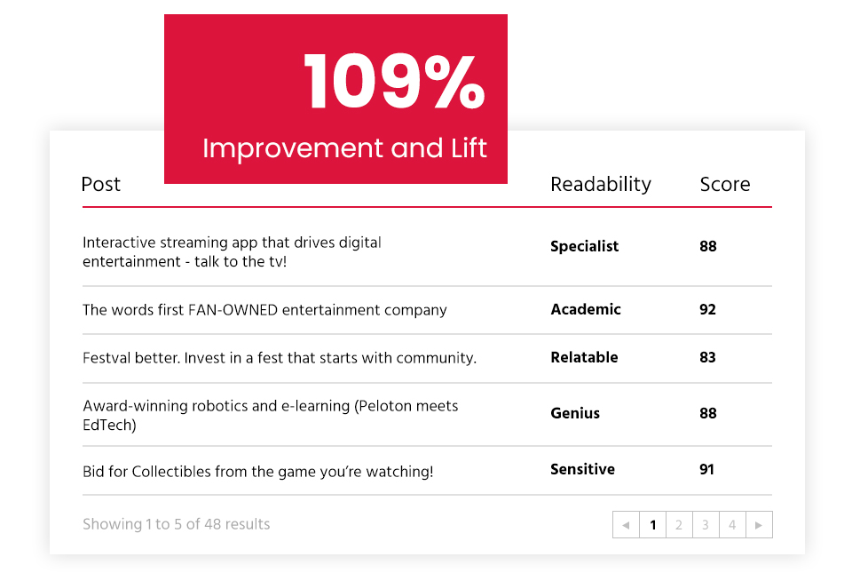Click the 109% Improvement and Lift banner
Screen dimensions: 852x581
(335, 99)
